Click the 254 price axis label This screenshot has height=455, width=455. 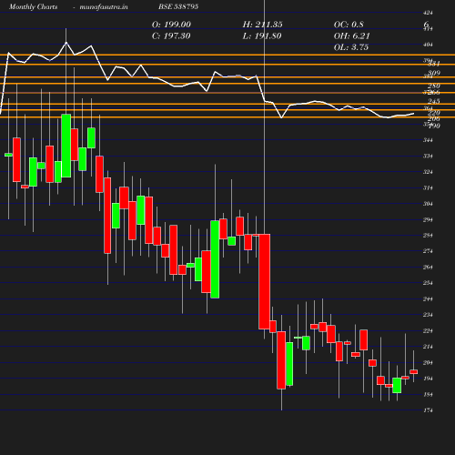pyautogui.click(x=428, y=283)
